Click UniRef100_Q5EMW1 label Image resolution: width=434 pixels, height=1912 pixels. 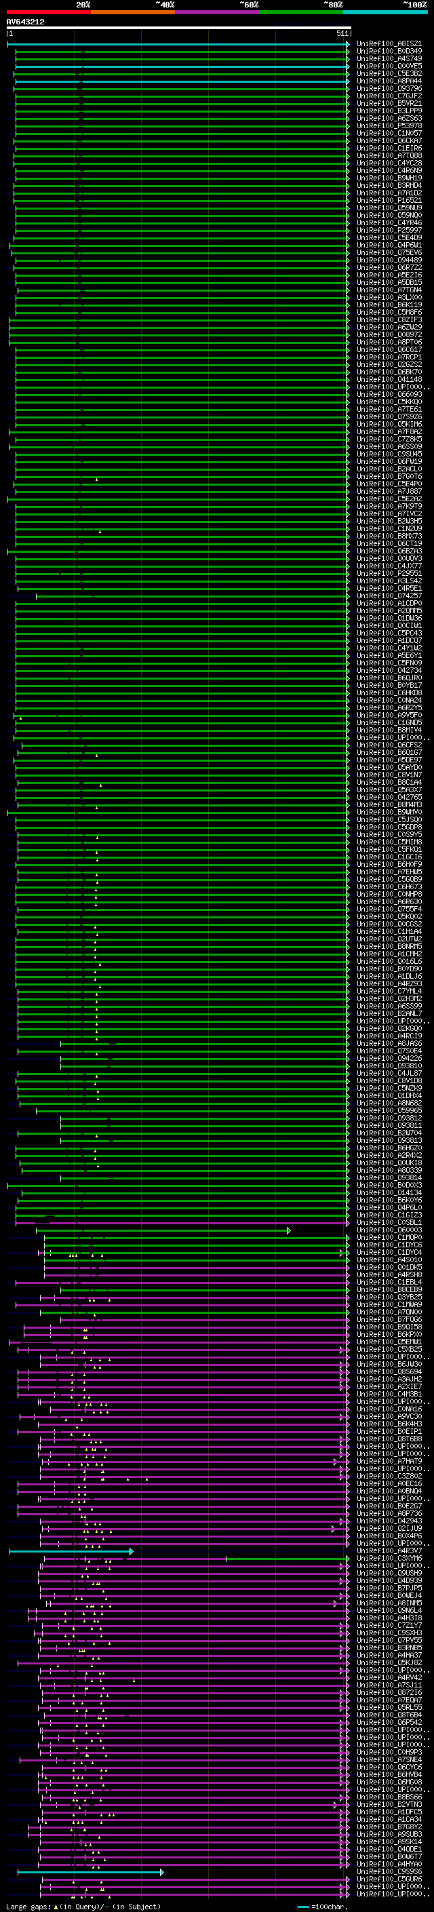389,1342
